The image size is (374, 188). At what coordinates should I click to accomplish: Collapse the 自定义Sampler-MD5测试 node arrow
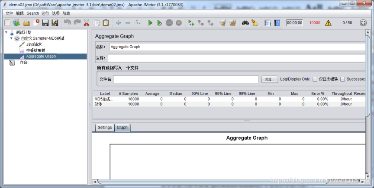(x=11, y=38)
